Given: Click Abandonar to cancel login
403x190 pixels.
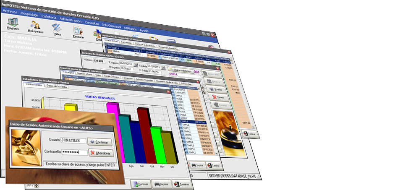Looking at the screenshot, I should (x=101, y=153).
